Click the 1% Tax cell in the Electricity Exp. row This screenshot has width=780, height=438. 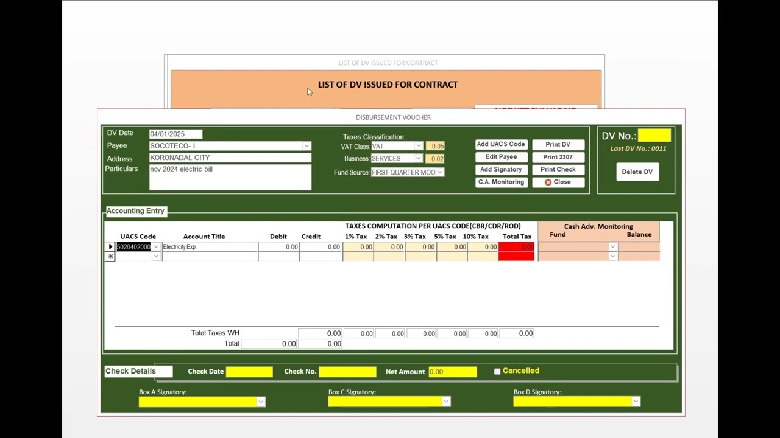358,247
